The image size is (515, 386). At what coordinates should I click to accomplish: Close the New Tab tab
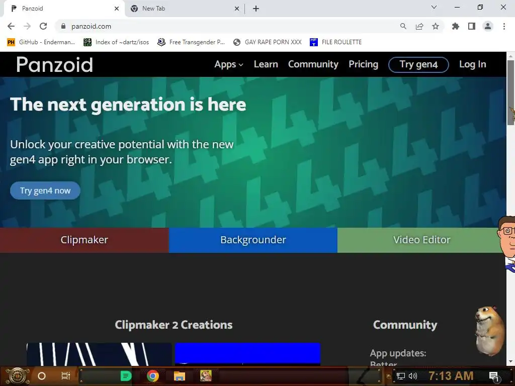(x=236, y=9)
